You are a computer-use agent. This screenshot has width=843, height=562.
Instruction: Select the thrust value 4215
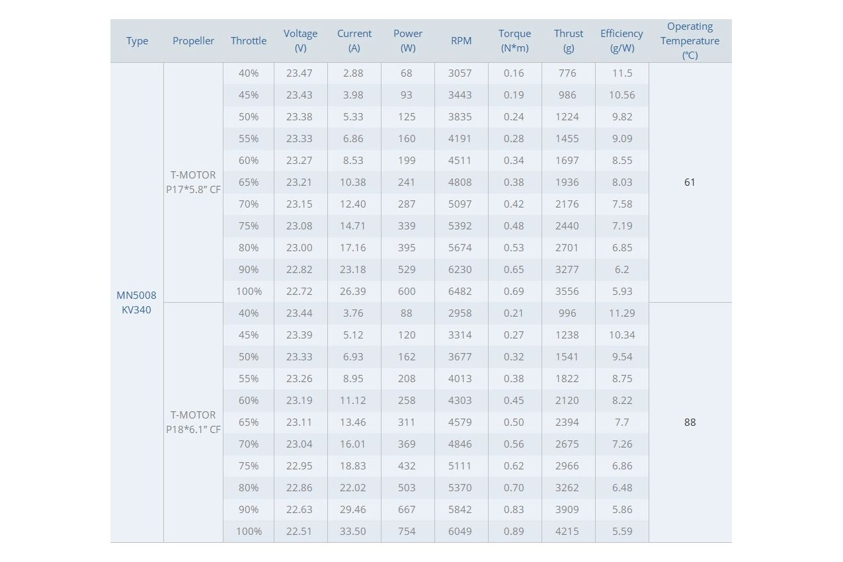point(567,532)
